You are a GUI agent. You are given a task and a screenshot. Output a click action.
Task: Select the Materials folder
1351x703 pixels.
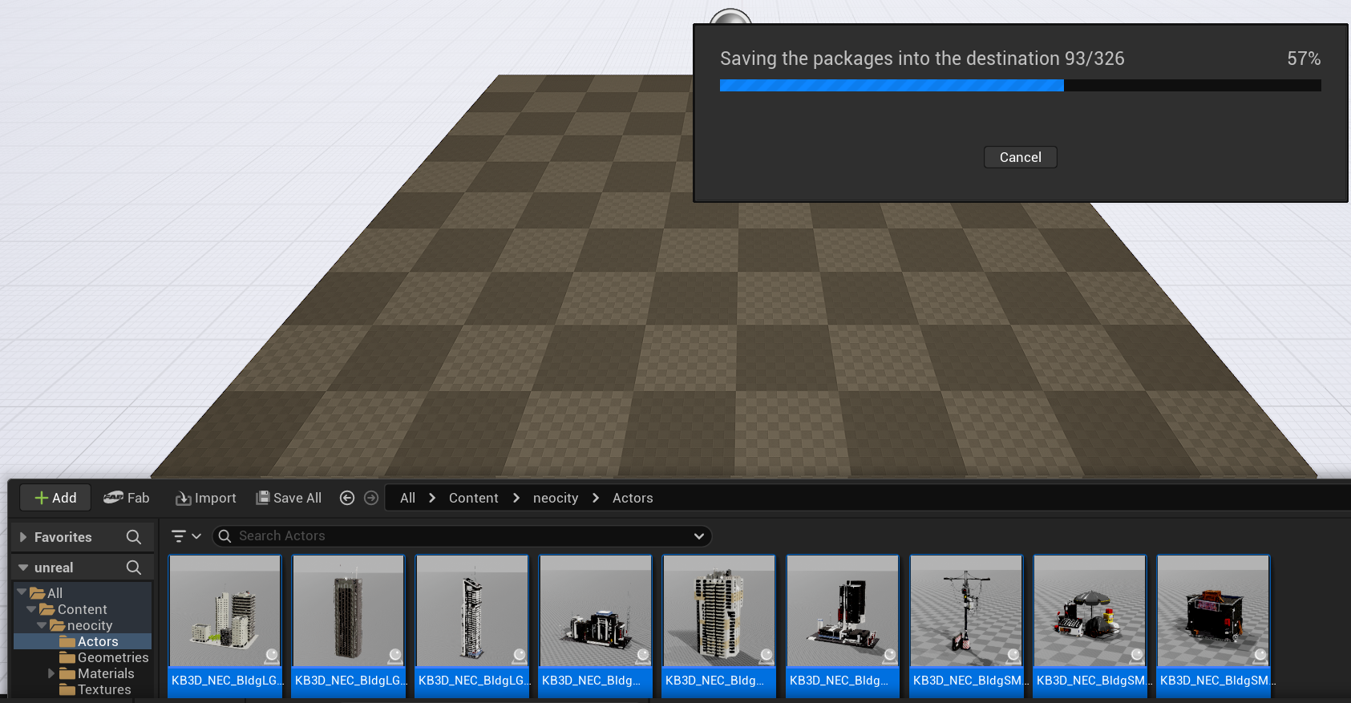(97, 673)
